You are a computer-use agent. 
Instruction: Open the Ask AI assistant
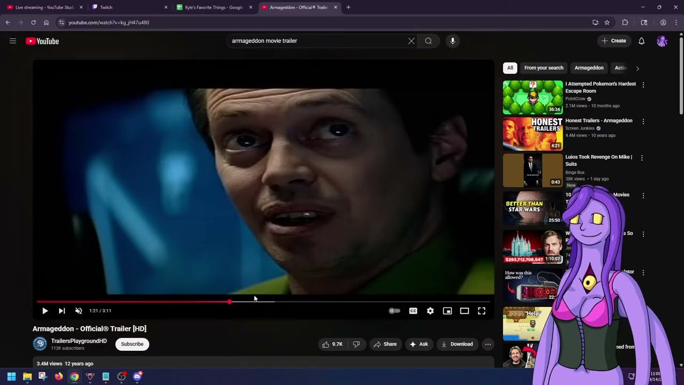(x=419, y=344)
